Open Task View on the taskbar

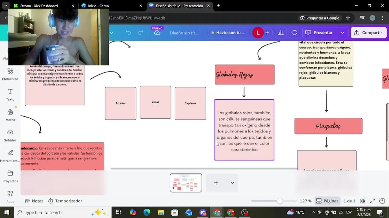pyautogui.click(x=118, y=212)
